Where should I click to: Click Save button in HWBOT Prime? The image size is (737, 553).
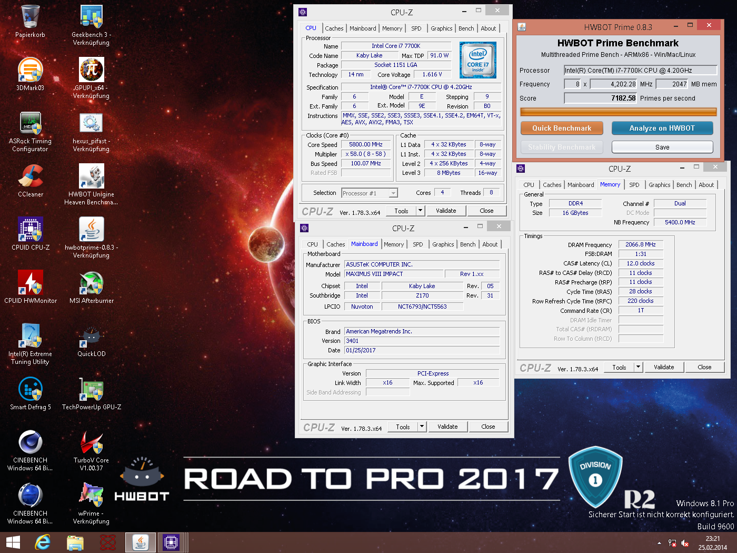(x=662, y=147)
